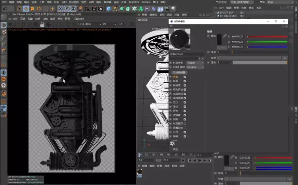Click the lock icon in Live Viewer
Image resolution: width=298 pixels, height=185 pixels.
coord(42,24)
